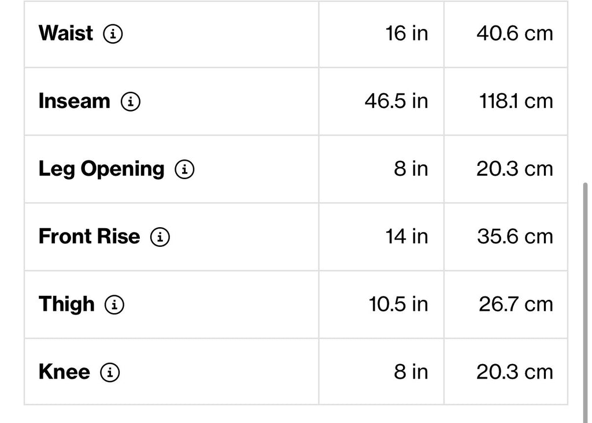Open the Front Rise info icon
The height and width of the screenshot is (423, 592).
click(x=160, y=237)
